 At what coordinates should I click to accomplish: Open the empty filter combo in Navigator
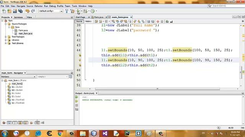point(52,77)
